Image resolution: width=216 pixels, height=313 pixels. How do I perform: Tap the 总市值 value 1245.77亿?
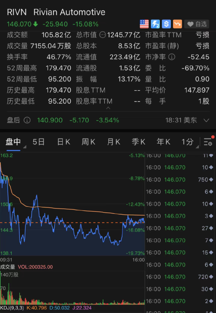tap(124, 35)
